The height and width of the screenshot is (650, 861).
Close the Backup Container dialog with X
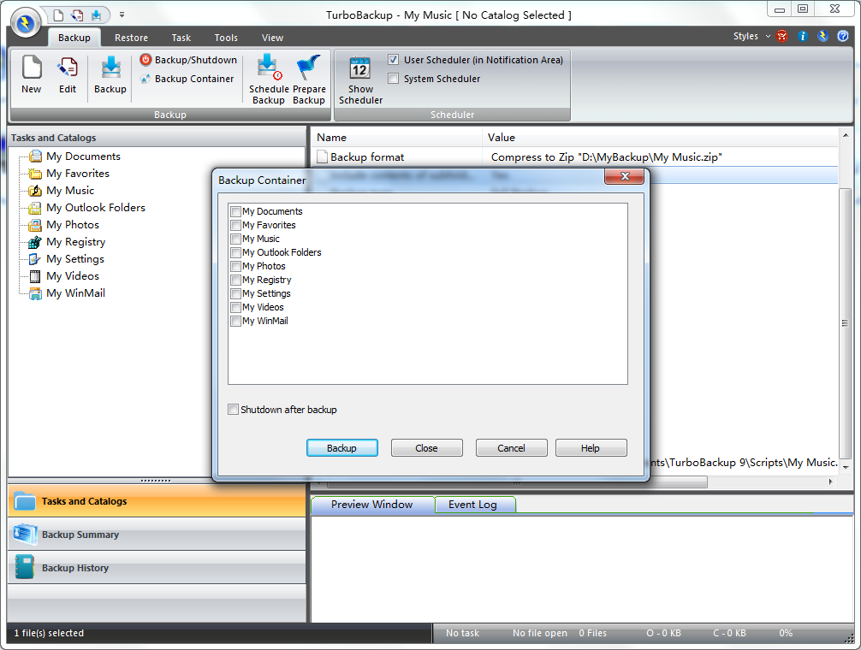[624, 176]
